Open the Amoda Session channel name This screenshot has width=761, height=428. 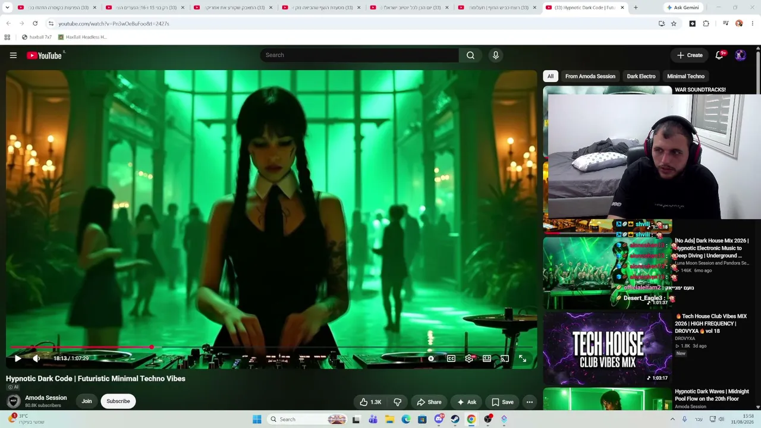(x=46, y=398)
